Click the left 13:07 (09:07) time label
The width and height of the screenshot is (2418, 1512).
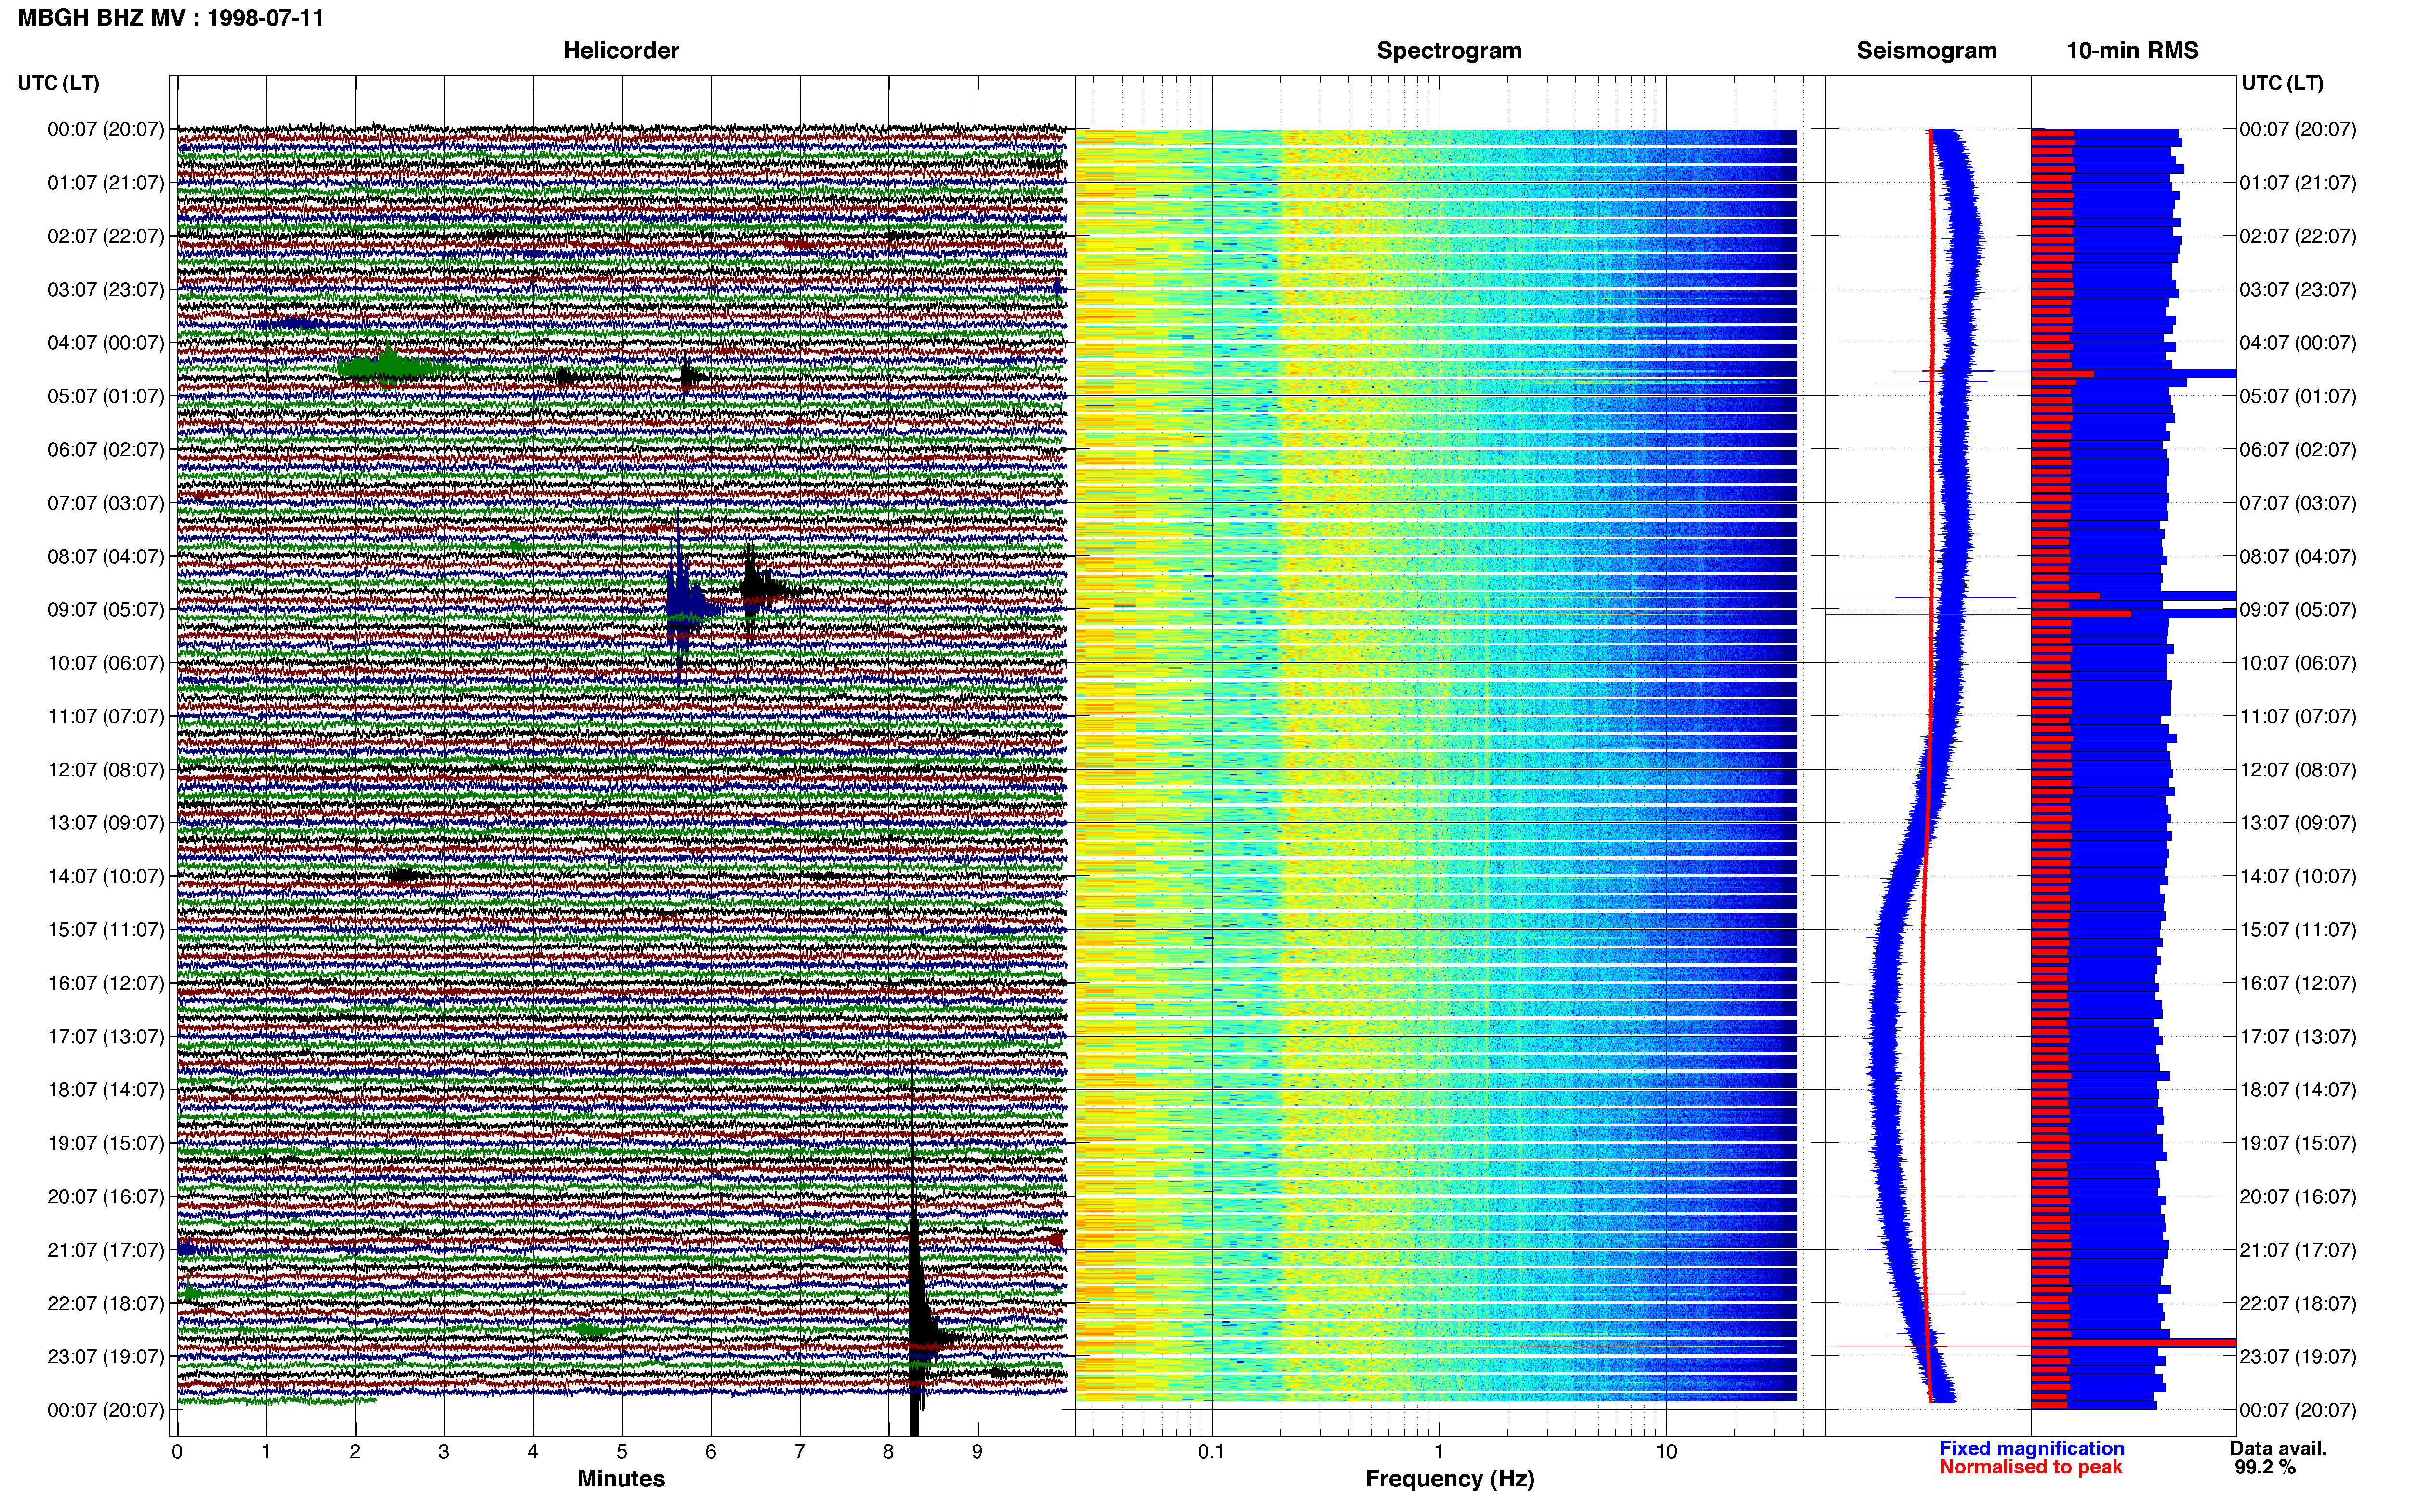[x=106, y=823]
